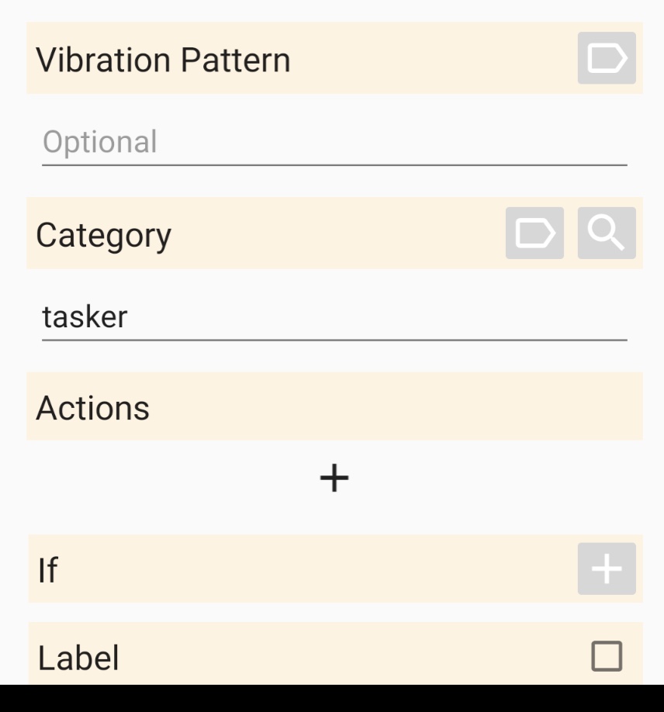Add a new action with plus
This screenshot has width=664, height=712.
click(334, 478)
